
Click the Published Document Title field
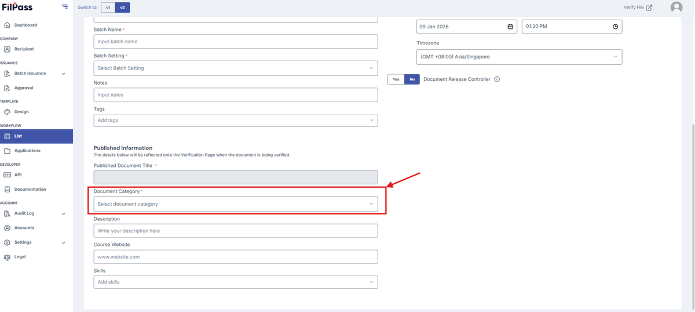236,177
